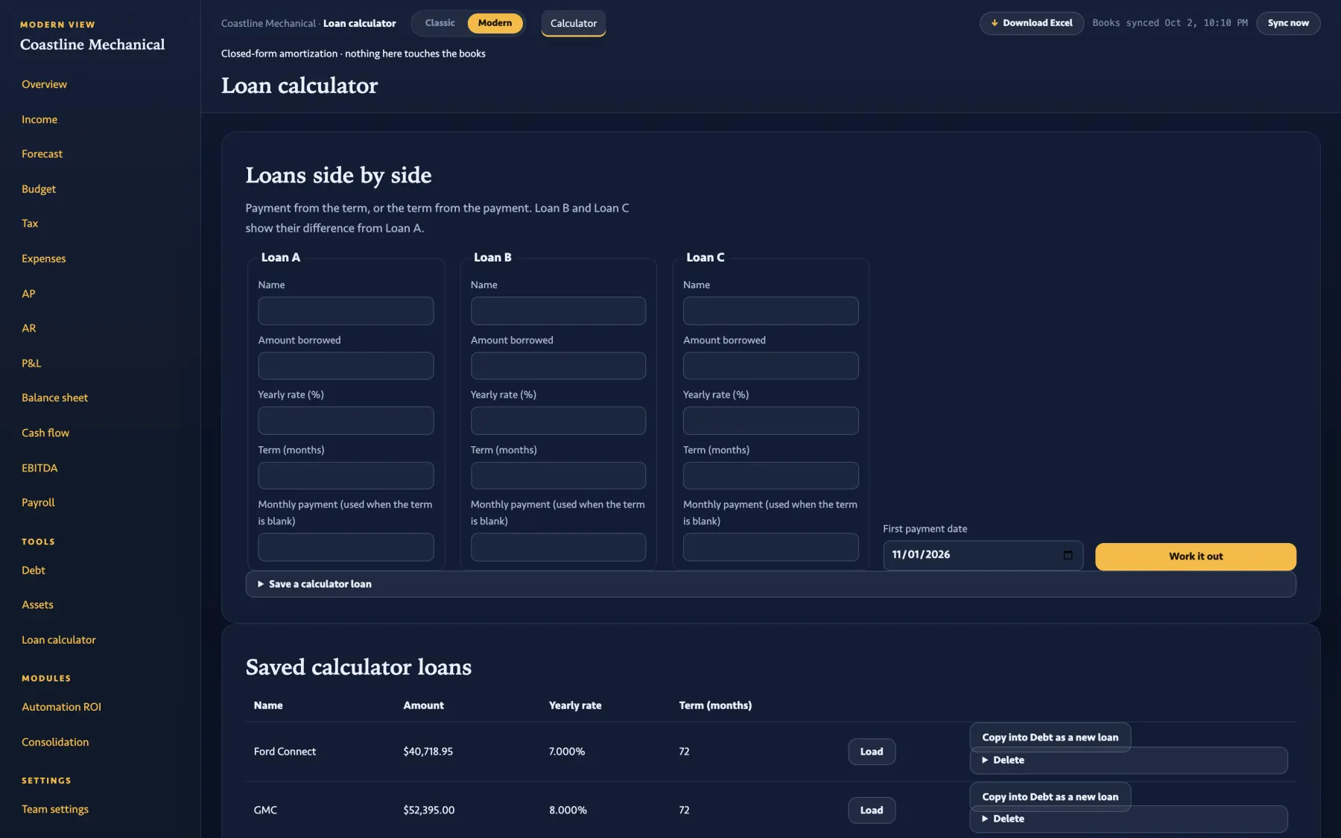The image size is (1341, 838).
Task: Open EBITDA in the sidebar
Action: click(39, 468)
